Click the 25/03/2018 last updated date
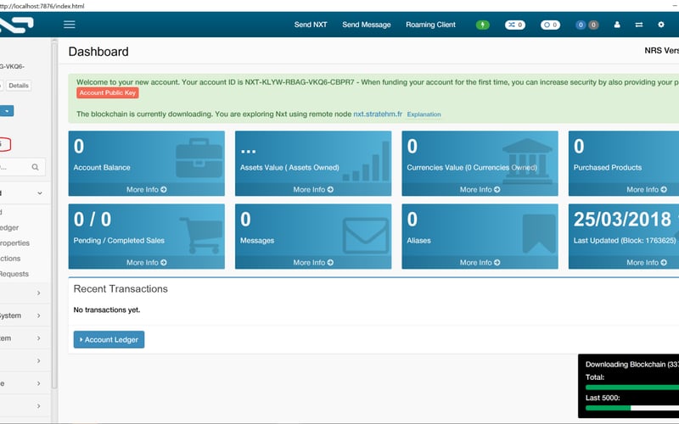679x424 pixels. [x=622, y=220]
